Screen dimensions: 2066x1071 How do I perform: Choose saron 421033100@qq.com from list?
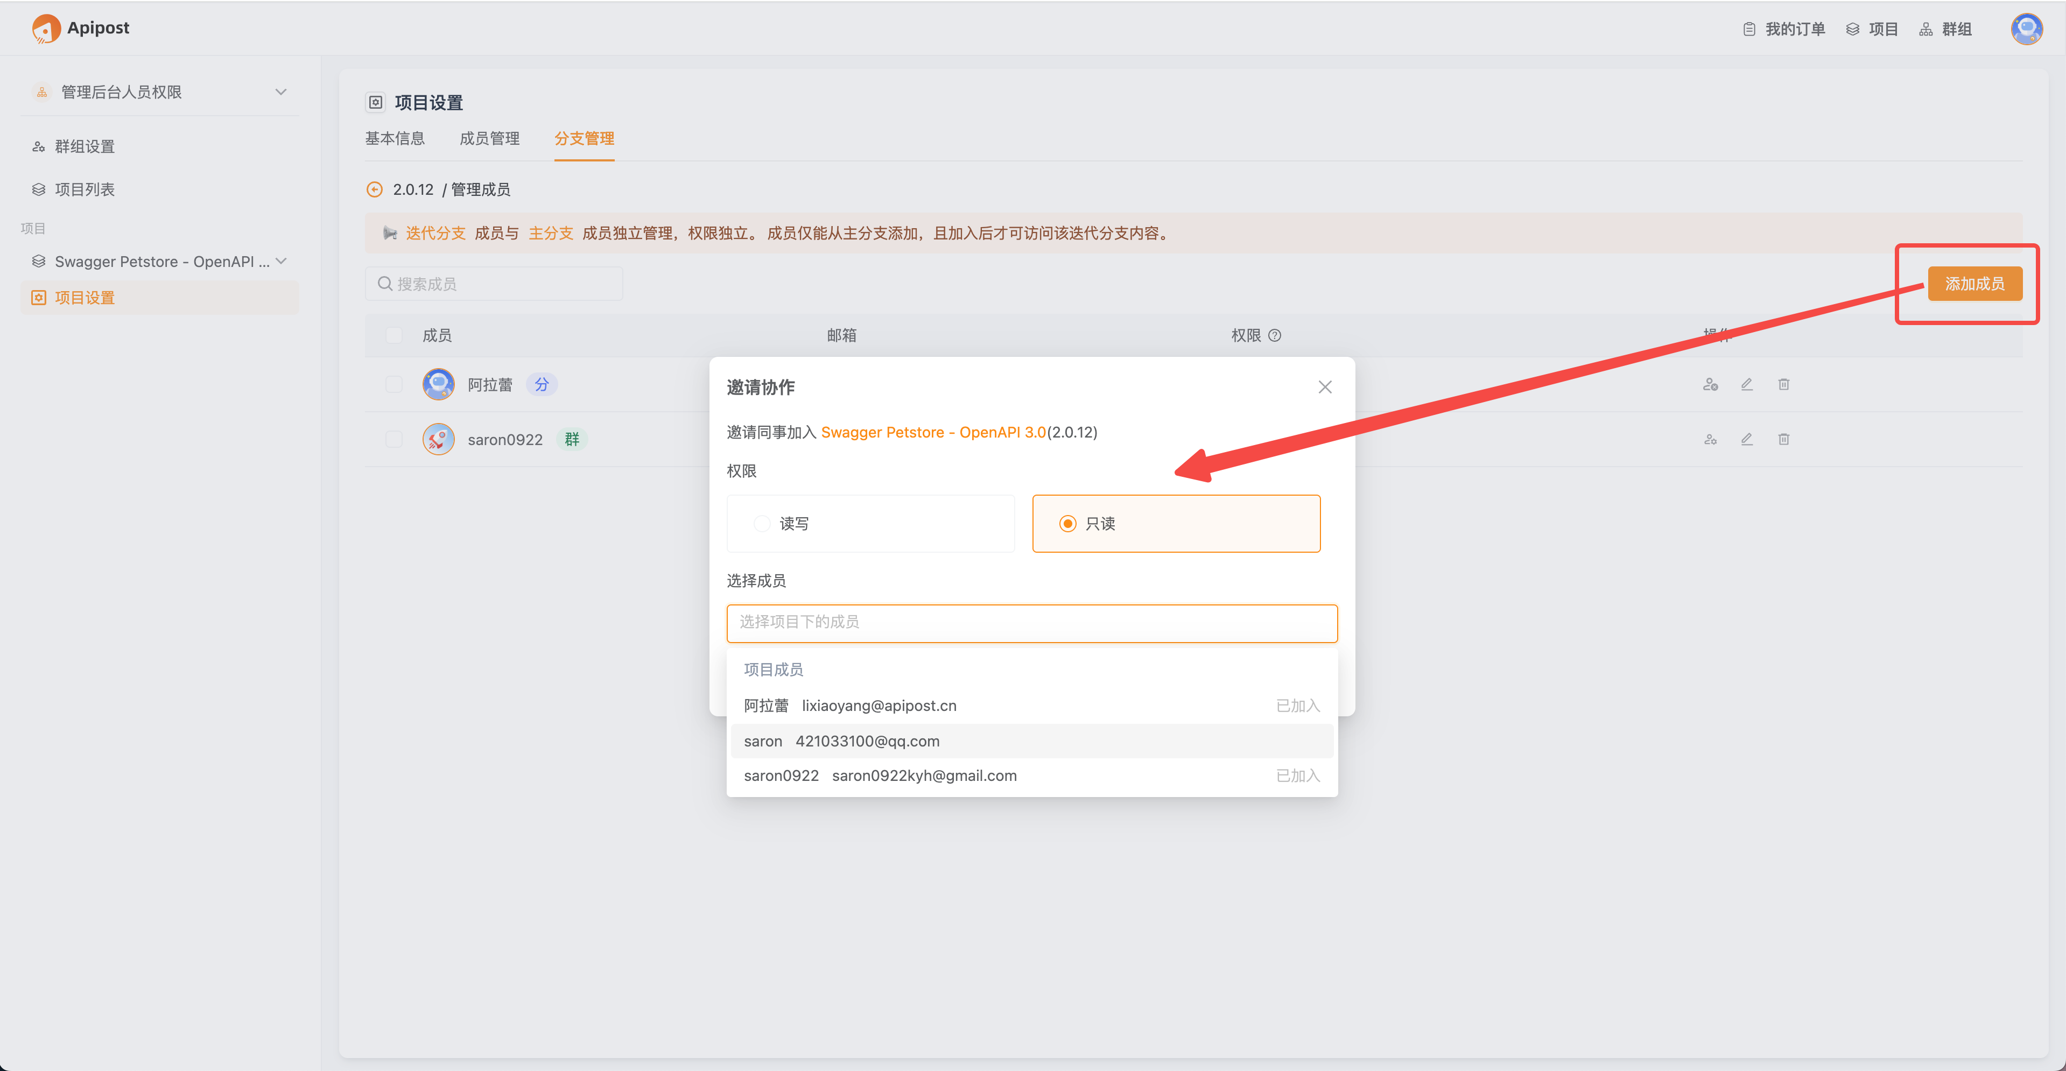click(x=1031, y=741)
